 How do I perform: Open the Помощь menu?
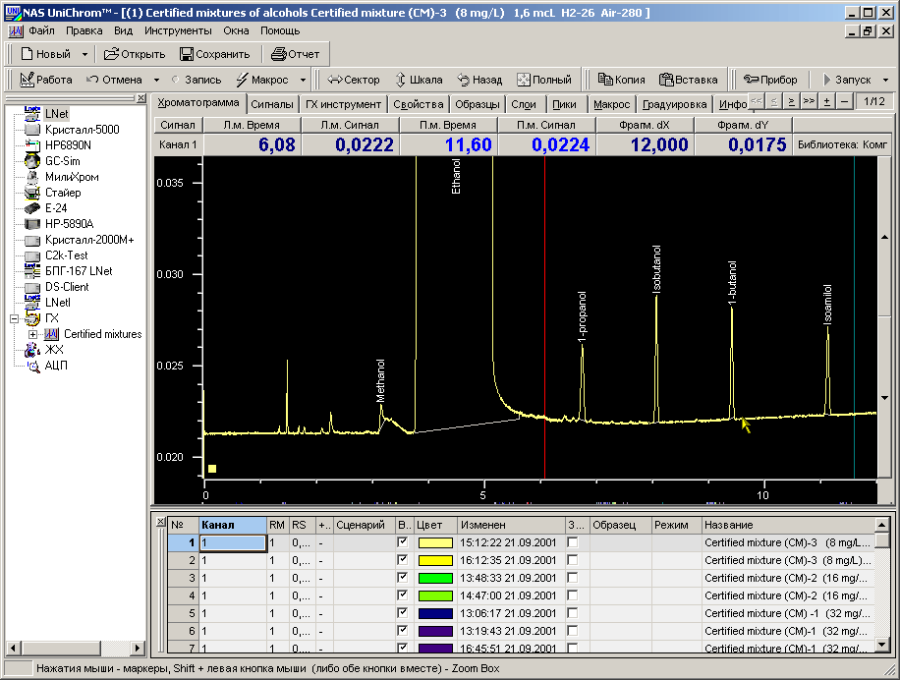tap(280, 30)
